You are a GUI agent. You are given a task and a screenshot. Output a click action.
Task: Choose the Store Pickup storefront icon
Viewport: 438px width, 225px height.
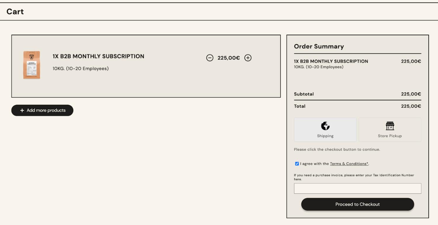(390, 126)
